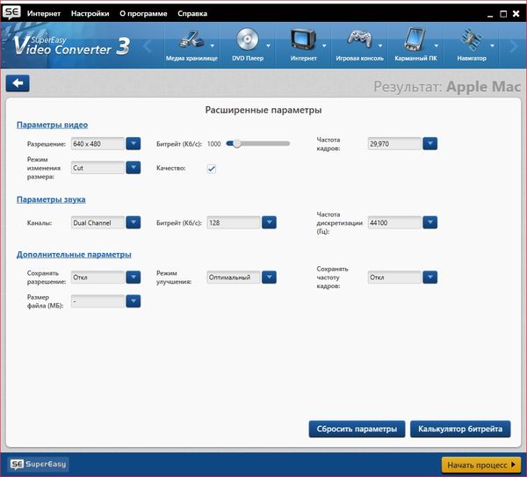527x477 pixels.
Task: Click the Параметры видео link
Action: (x=52, y=125)
